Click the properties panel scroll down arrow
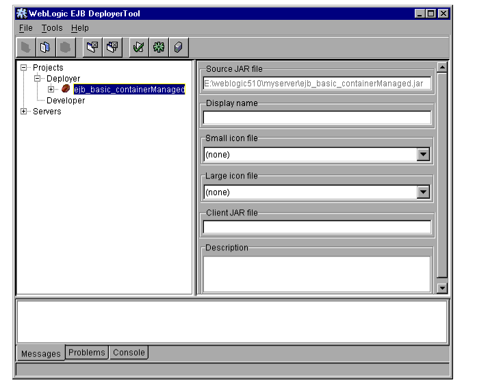The width and height of the screenshot is (488, 392). [x=442, y=288]
